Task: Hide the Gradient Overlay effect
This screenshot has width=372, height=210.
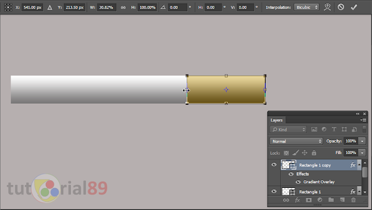Action: (298, 182)
